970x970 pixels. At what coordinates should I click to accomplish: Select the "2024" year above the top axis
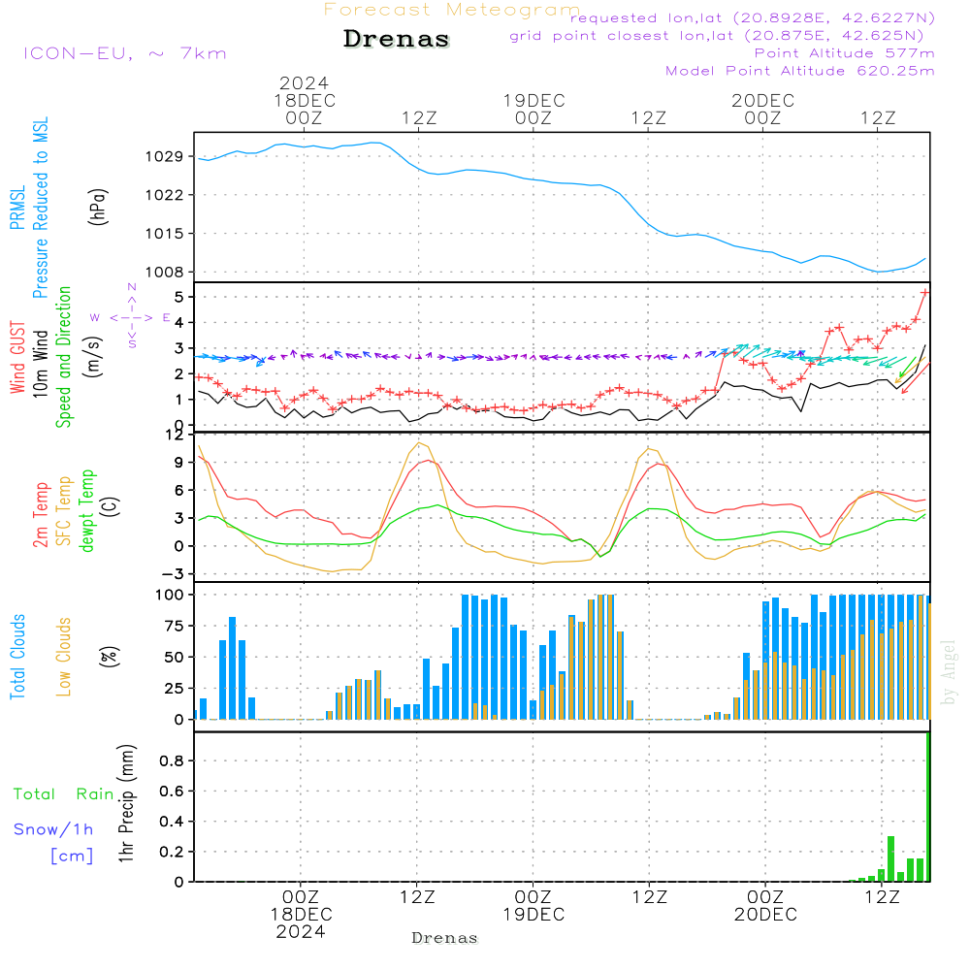point(304,82)
